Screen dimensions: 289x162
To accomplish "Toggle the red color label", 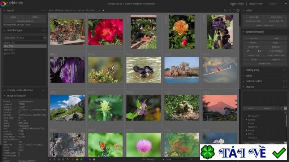I will click(73, 159).
